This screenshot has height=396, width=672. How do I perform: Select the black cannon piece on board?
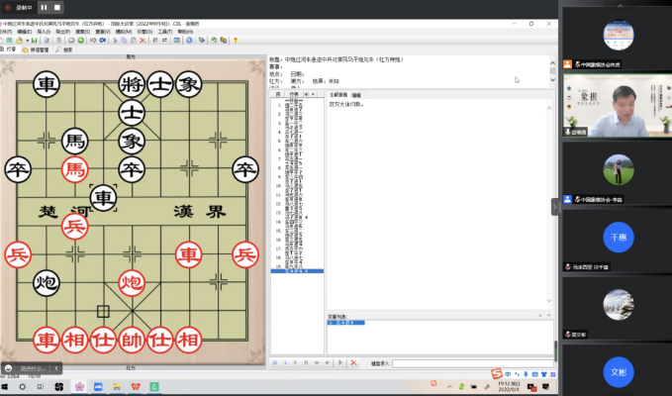pyautogui.click(x=45, y=282)
